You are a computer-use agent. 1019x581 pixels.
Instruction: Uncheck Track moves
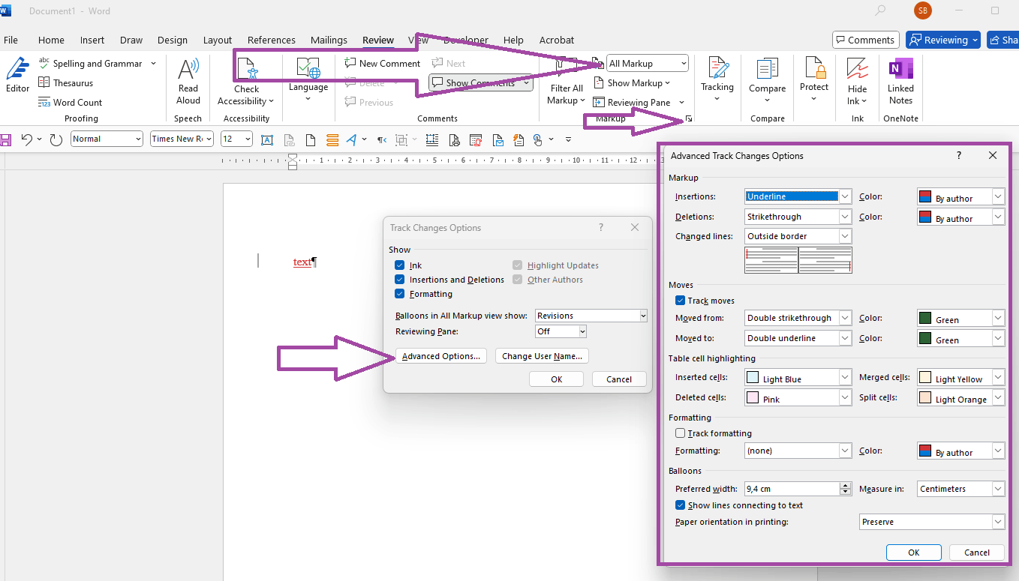tap(680, 300)
